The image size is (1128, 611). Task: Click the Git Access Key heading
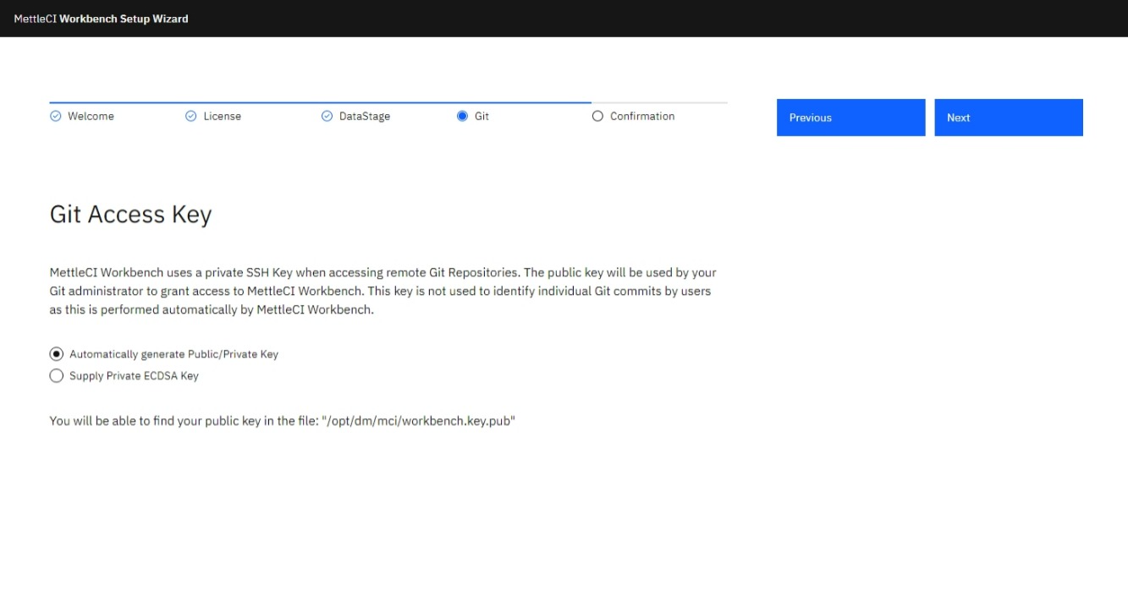click(x=130, y=215)
